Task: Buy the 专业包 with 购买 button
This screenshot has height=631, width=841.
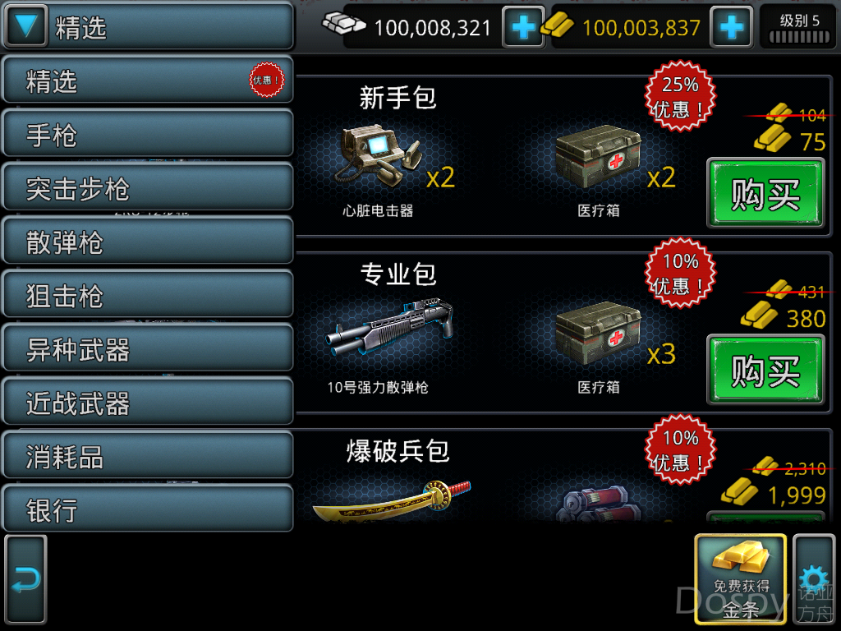Action: click(x=765, y=370)
